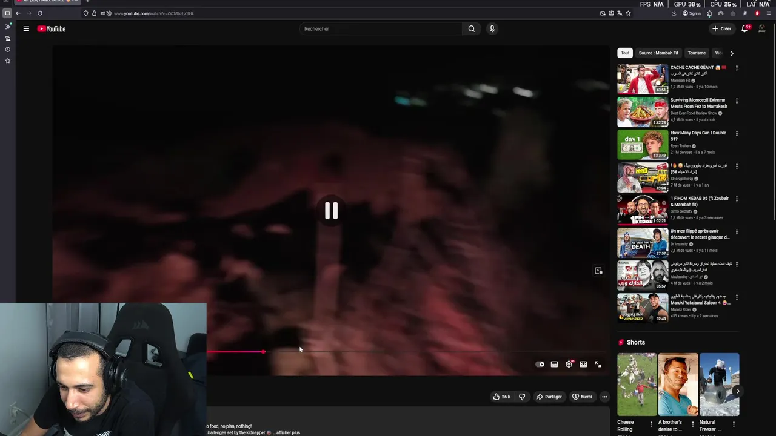Toggle subtitles in the video player
The height and width of the screenshot is (436, 776).
click(x=554, y=364)
